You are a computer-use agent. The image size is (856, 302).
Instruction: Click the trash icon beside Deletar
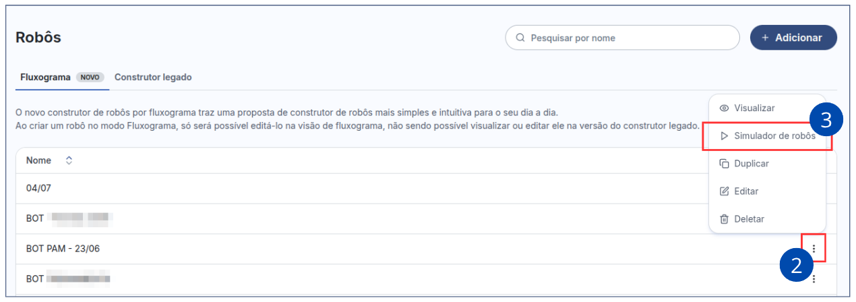(x=725, y=219)
